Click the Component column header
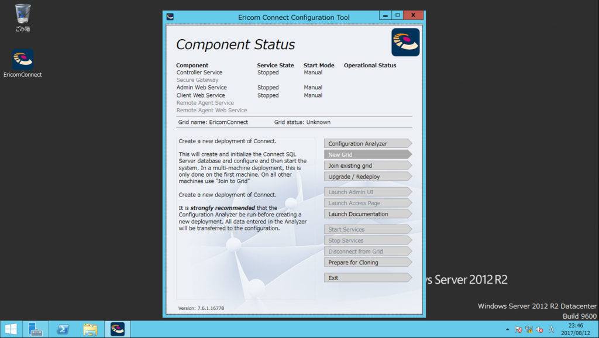The image size is (599, 338). click(192, 65)
